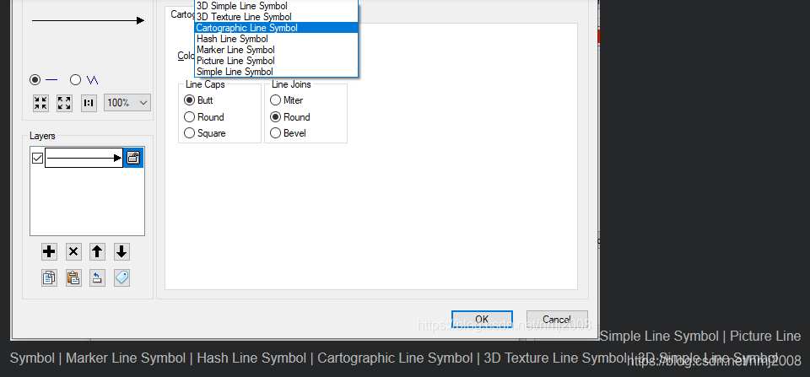Copy the selected symbol layer
The image size is (810, 377).
pos(49,277)
